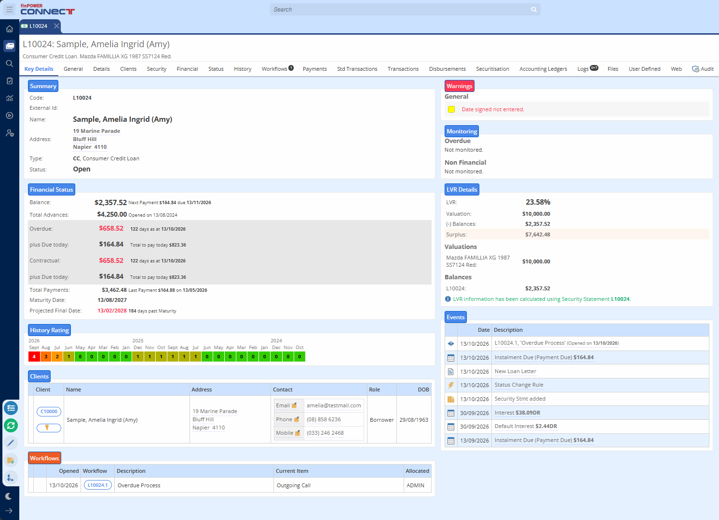Click the document icon for New Loan Letter

click(451, 372)
